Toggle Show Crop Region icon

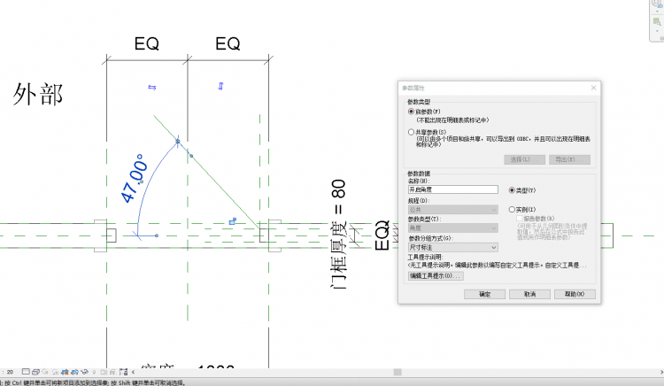[74, 372]
